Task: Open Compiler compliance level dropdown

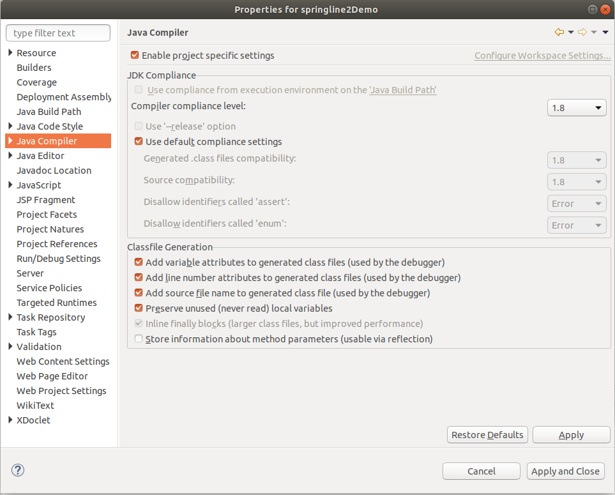Action: [x=577, y=108]
